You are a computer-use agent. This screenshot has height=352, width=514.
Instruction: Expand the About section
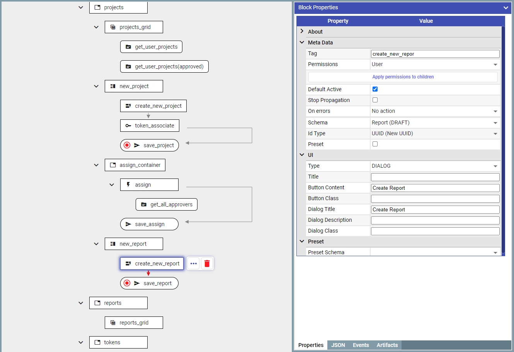tap(302, 32)
